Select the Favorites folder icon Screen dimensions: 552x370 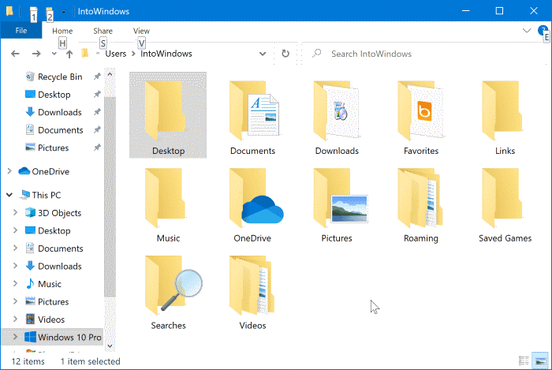point(420,119)
